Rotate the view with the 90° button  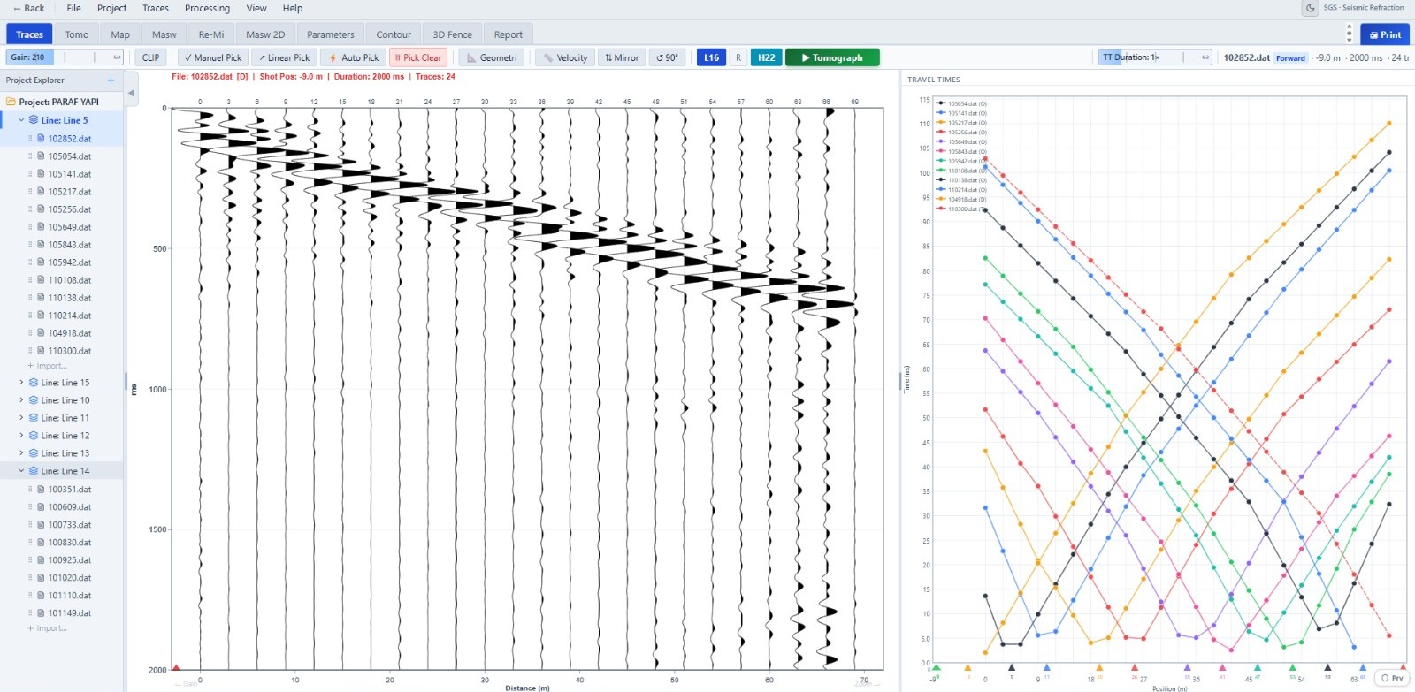667,57
